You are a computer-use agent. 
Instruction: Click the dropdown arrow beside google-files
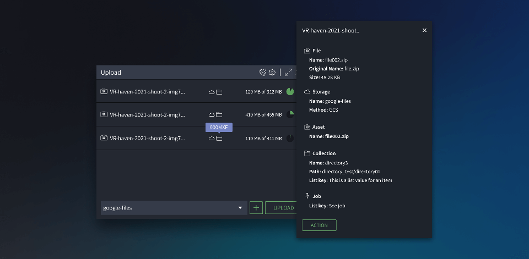[x=240, y=208]
